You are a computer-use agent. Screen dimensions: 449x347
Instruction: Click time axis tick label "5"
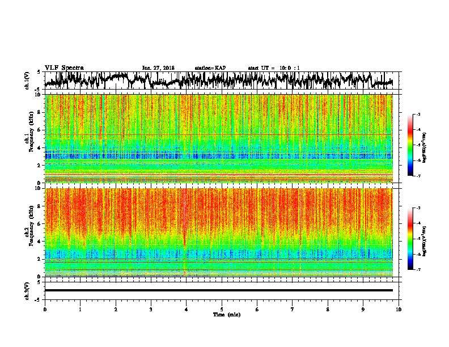pos(222,310)
